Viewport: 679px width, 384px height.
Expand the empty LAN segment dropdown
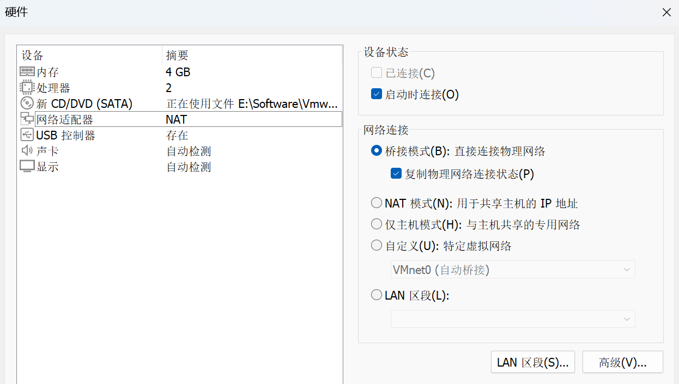[x=513, y=319]
